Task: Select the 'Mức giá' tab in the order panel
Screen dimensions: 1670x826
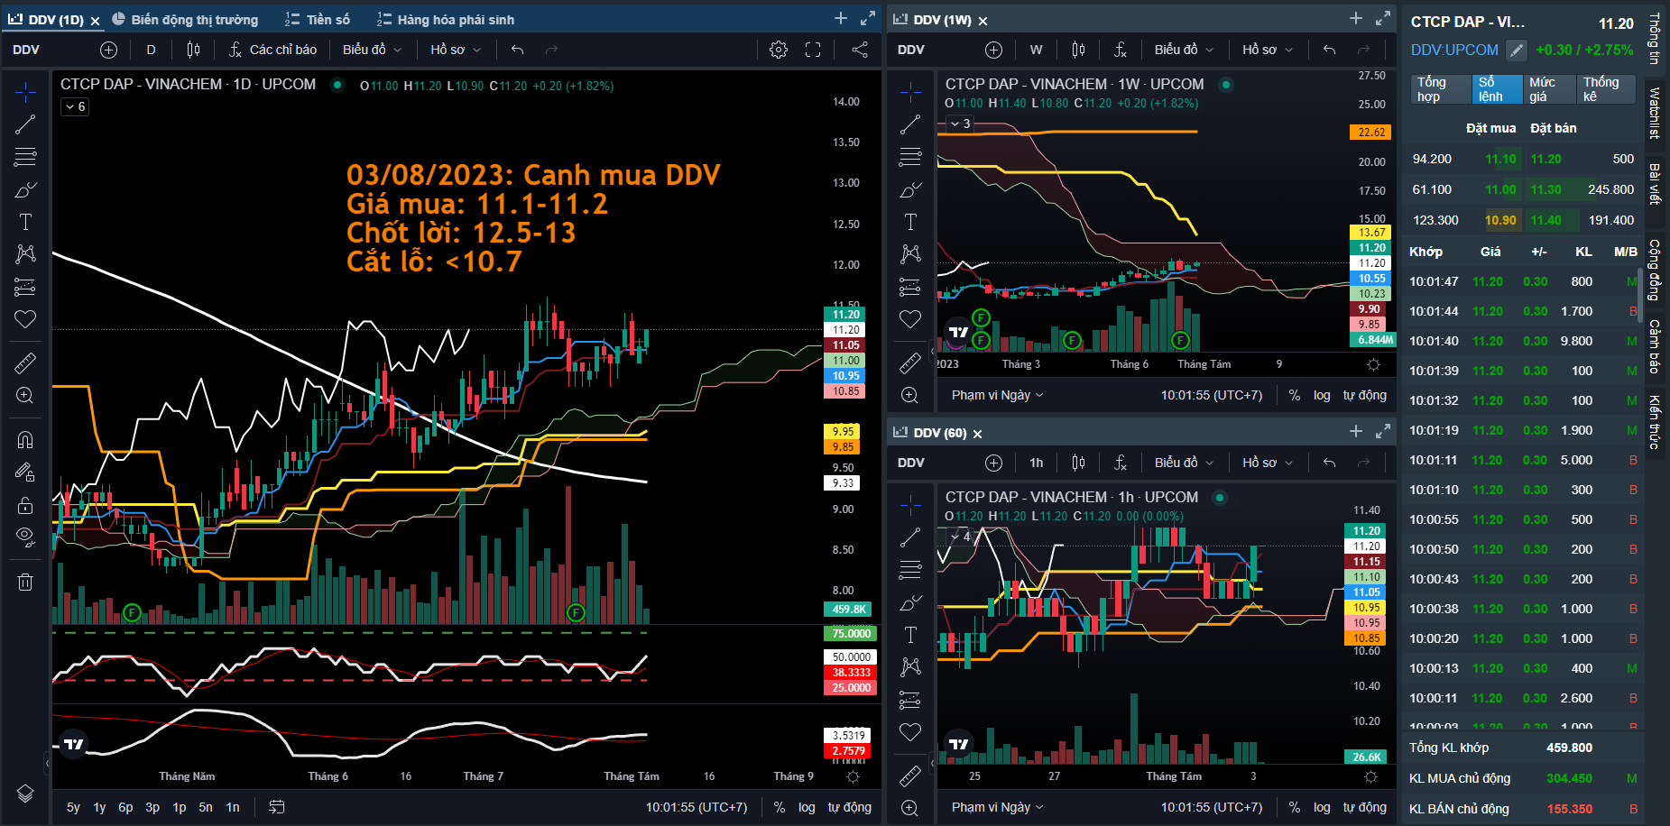Action: (1549, 89)
